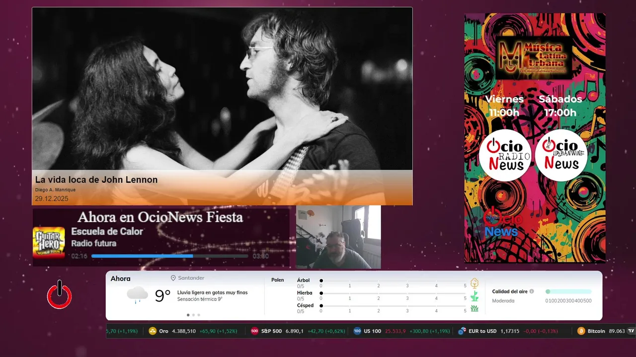Click the weather description Lluvia ligera

coord(212,293)
